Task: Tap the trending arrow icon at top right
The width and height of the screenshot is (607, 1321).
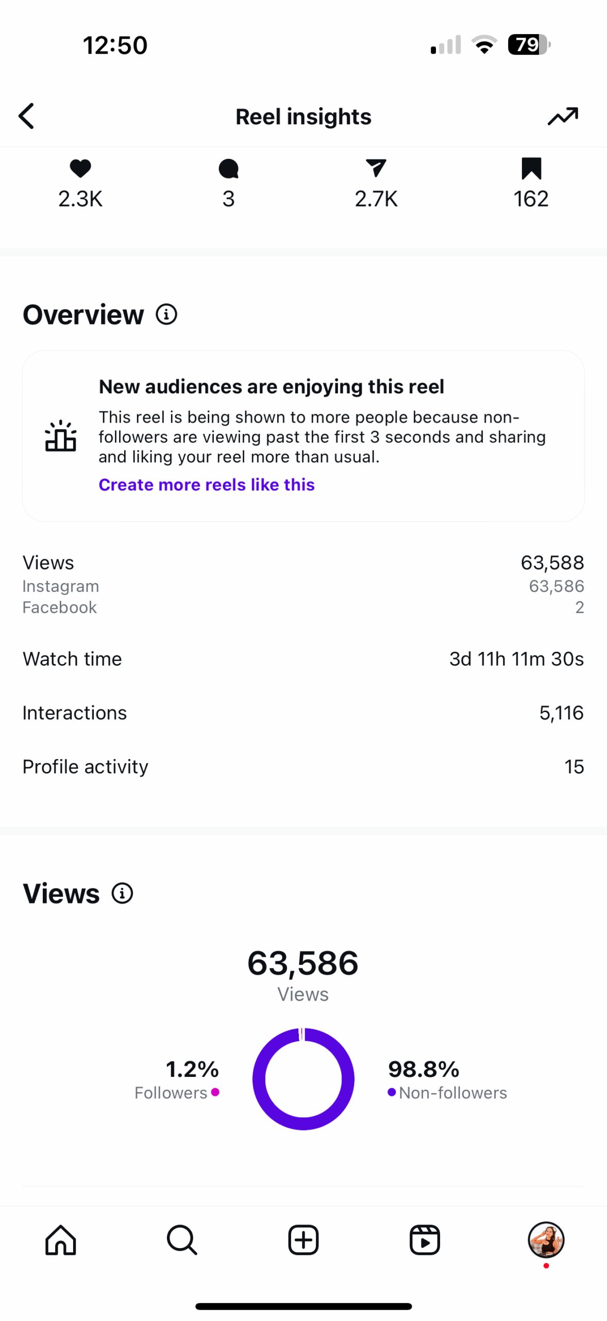Action: pyautogui.click(x=562, y=116)
